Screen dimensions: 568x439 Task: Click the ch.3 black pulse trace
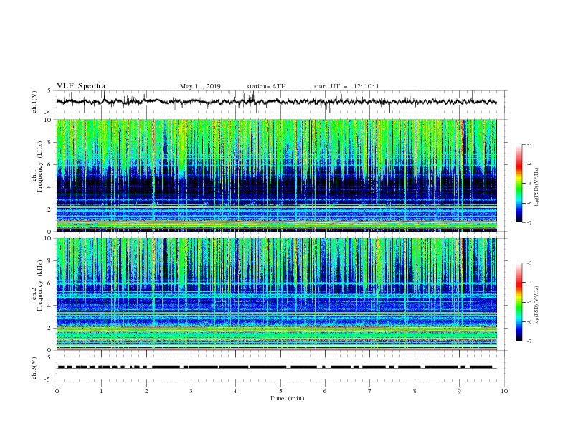pyautogui.click(x=275, y=367)
